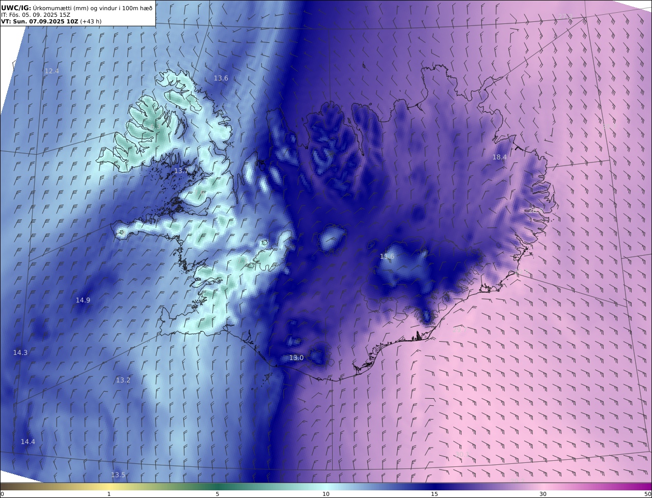Click the 14.3 value label on the map
The width and height of the screenshot is (652, 498).
coord(20,353)
